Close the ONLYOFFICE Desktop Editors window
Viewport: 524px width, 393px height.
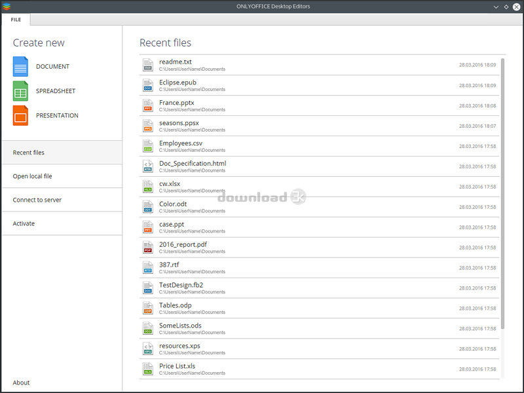[517, 7]
